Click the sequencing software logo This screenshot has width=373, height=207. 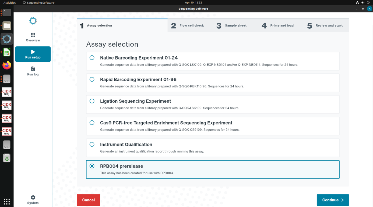33,21
